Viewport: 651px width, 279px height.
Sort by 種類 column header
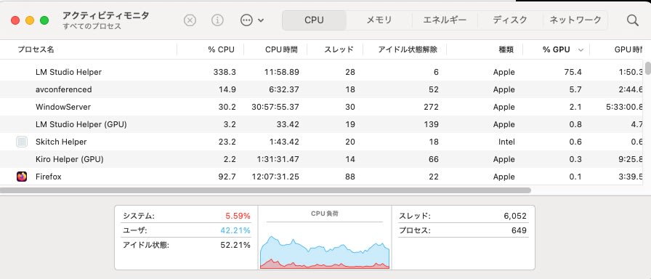506,49
